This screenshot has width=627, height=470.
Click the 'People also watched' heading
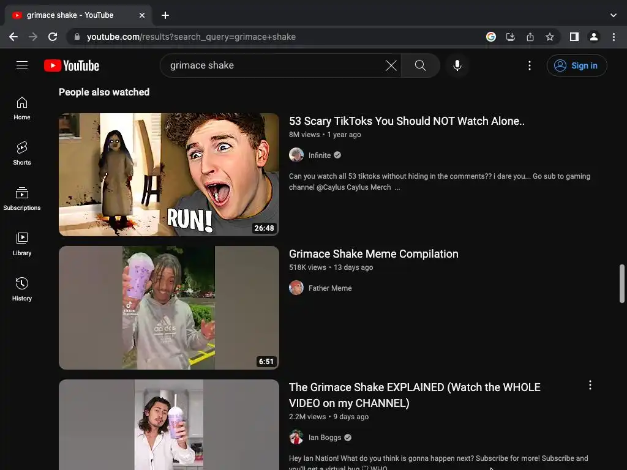[104, 92]
